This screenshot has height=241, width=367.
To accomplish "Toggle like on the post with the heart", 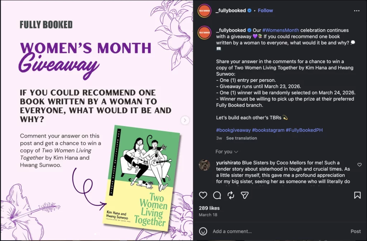I will (203, 195).
